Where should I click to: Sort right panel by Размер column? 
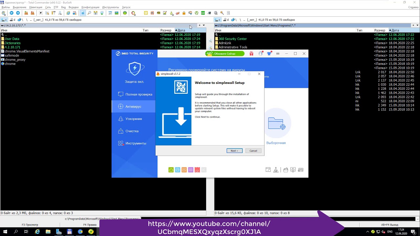pos(381,30)
